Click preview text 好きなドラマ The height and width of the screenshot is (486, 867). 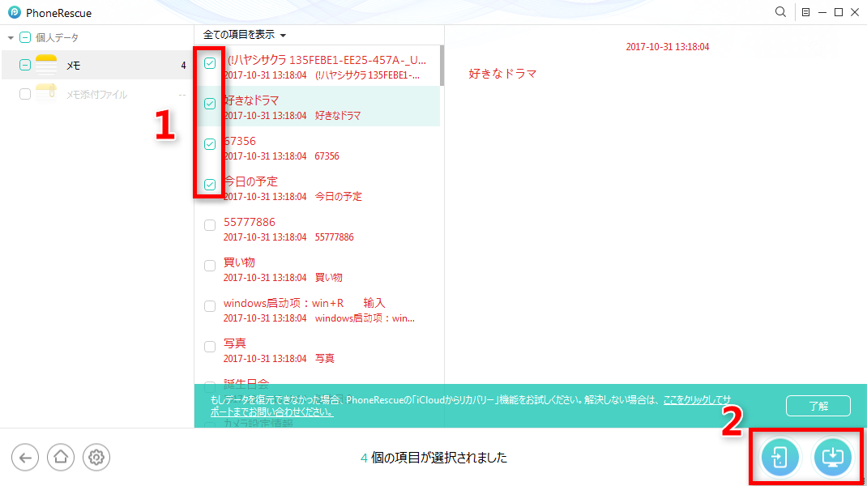coord(502,74)
